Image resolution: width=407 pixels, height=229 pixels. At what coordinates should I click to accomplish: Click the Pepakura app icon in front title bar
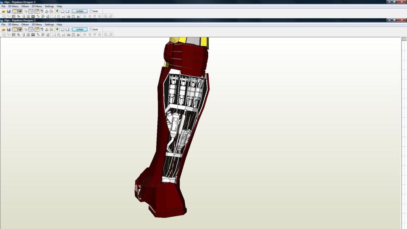[x=2, y=20]
